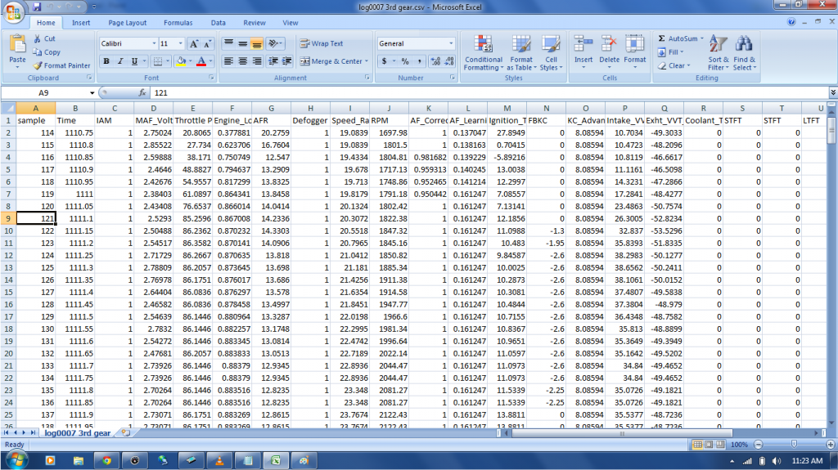Open Google Chrome from the taskbar
Screen dimensions: 838x470
[105, 460]
